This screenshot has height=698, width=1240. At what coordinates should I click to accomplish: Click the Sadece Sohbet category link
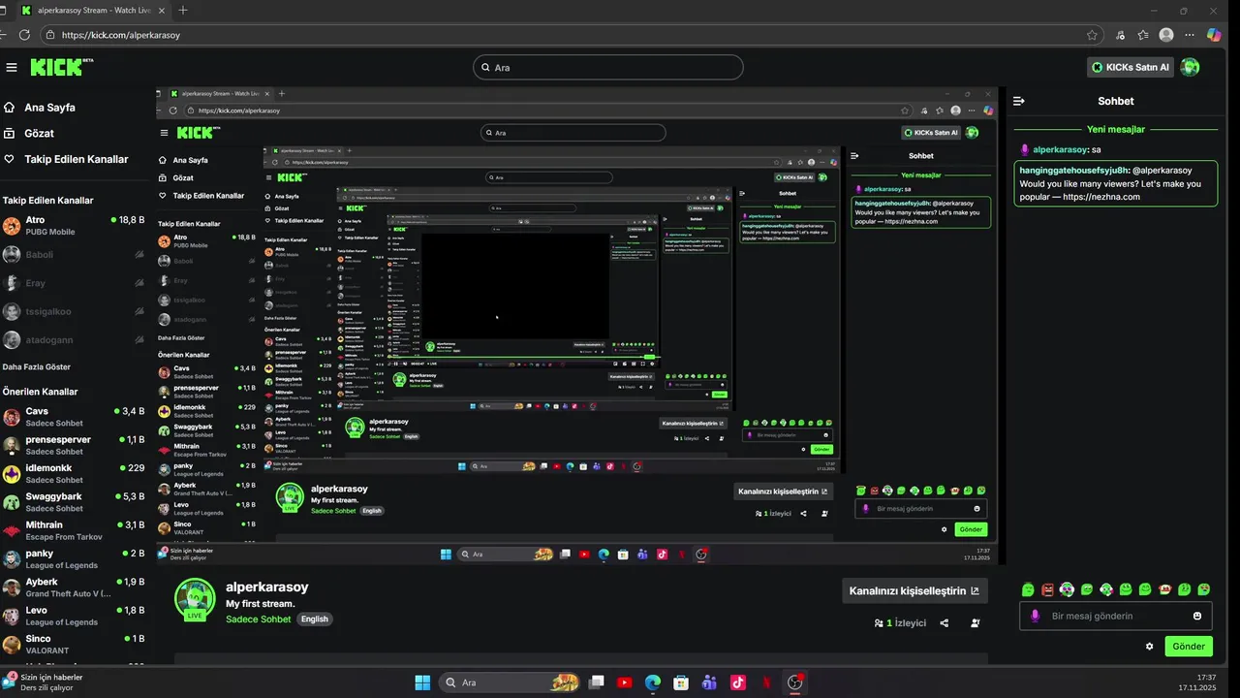pos(259,619)
